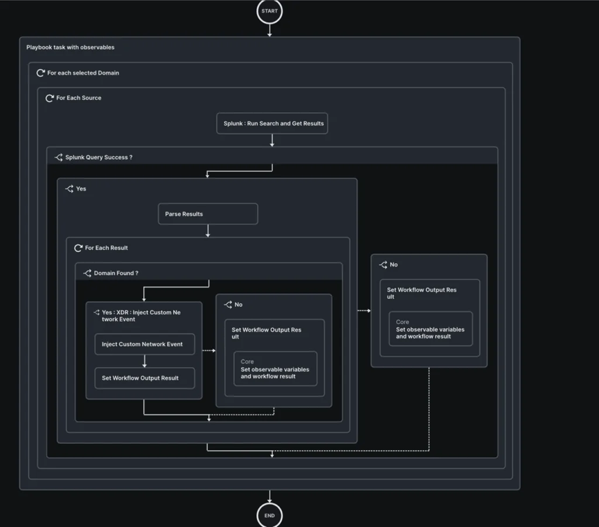Select the Core observable variables block in inner No branch
The width and height of the screenshot is (599, 527).
click(x=275, y=369)
